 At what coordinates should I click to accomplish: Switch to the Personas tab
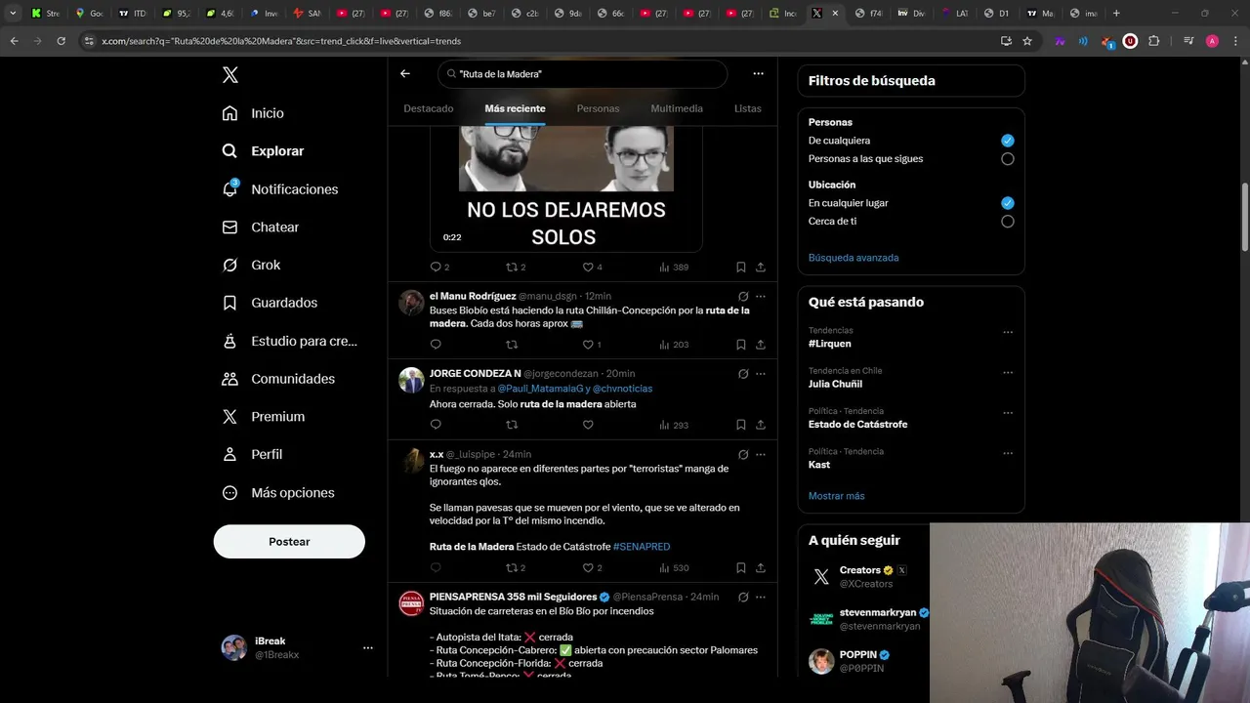tap(598, 108)
